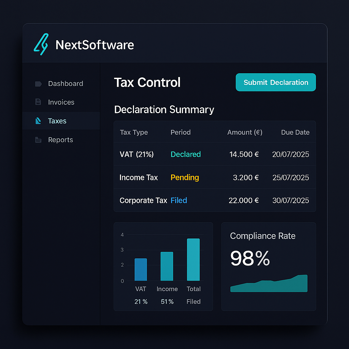Click the Dashboard tag icon in sidebar
The image size is (349, 349).
click(x=38, y=84)
